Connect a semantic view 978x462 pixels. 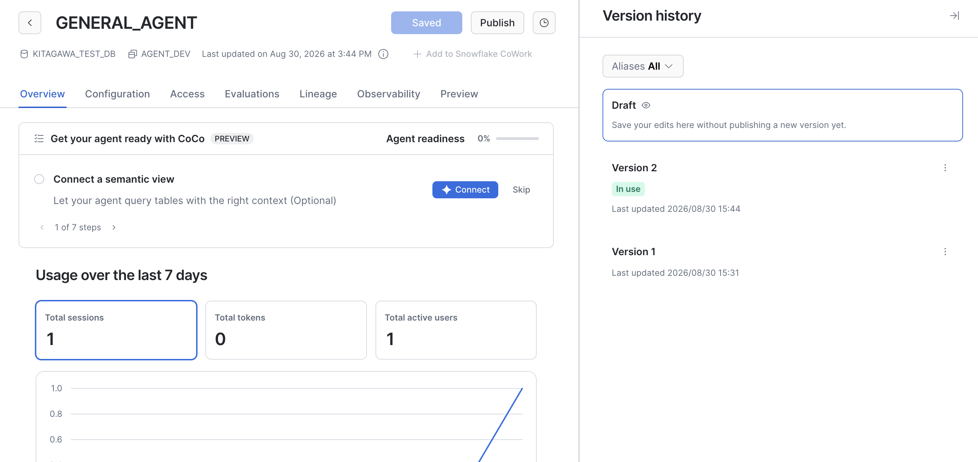465,189
